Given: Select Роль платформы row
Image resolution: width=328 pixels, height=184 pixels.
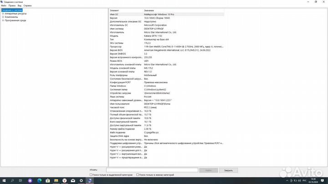Looking at the screenshot, I should pyautogui.click(x=167, y=75).
